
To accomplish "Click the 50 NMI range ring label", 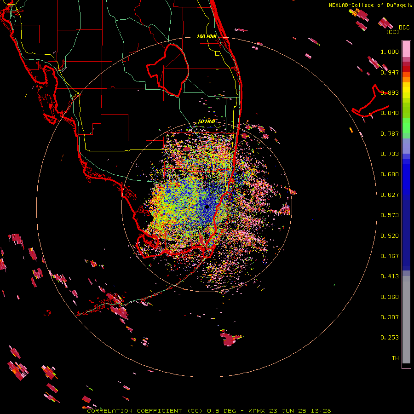I will 207,122.
